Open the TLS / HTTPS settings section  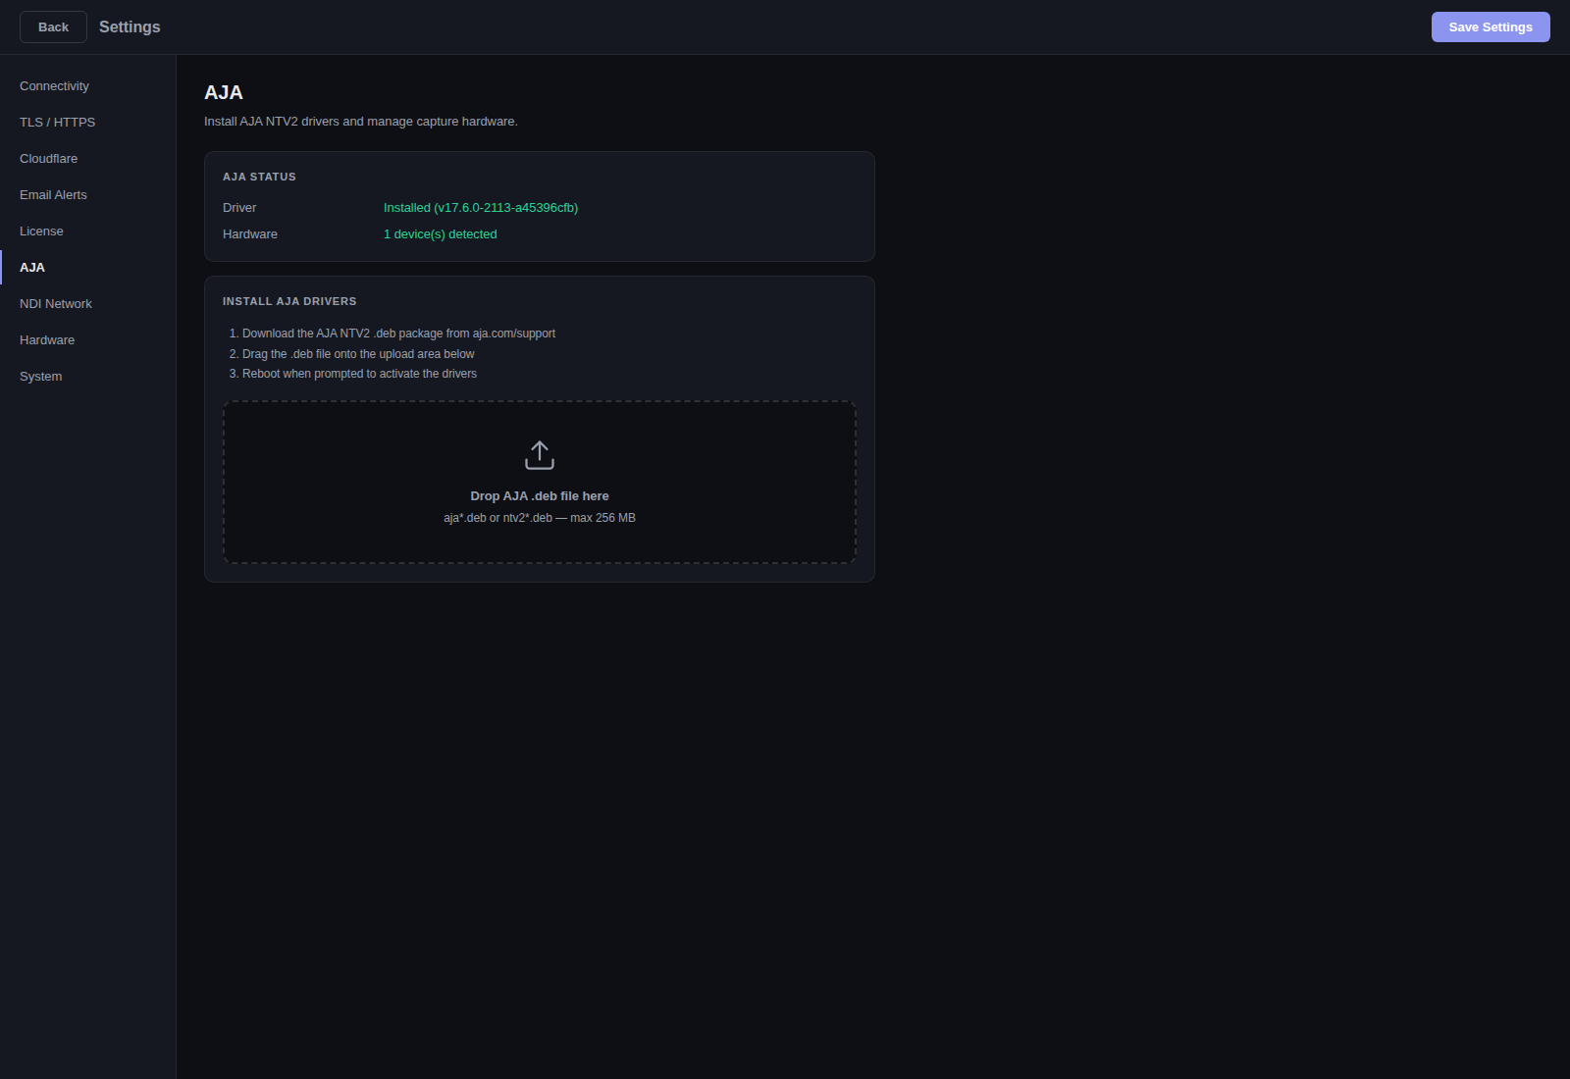pos(87,123)
